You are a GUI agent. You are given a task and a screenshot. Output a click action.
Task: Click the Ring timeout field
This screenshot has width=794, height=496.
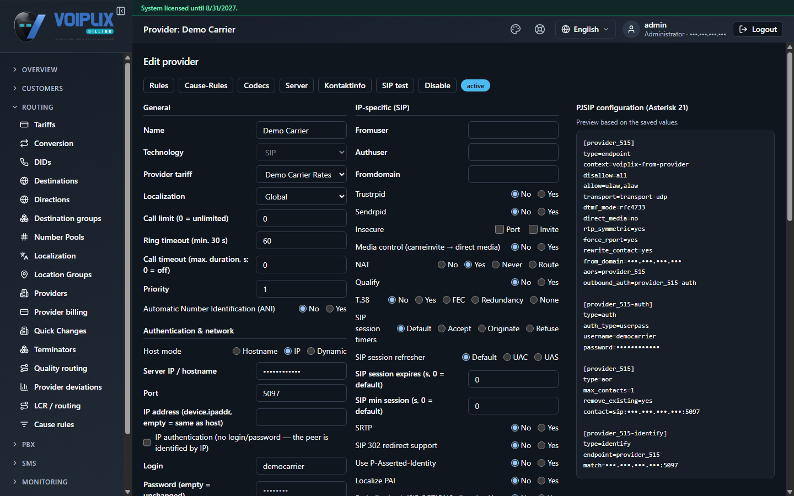pyautogui.click(x=301, y=240)
